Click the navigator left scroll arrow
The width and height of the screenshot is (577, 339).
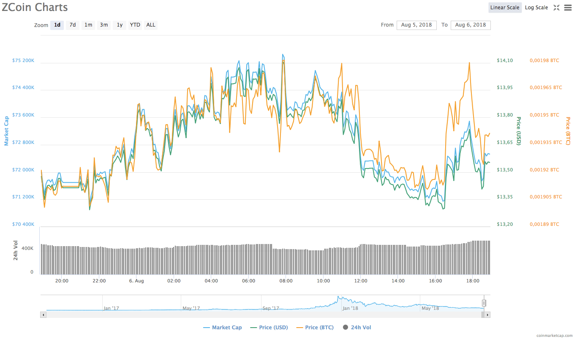[x=43, y=315]
